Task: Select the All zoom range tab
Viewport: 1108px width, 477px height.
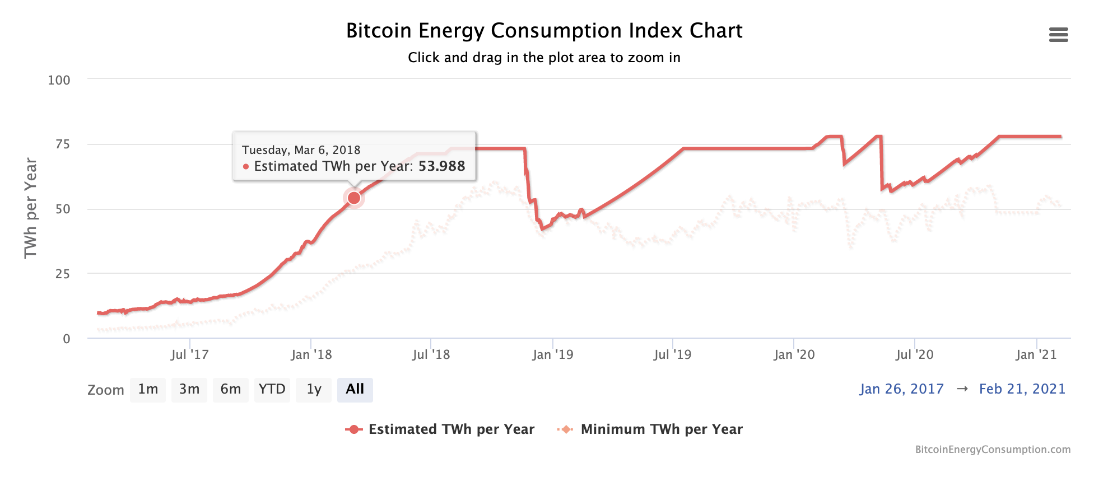Action: (355, 389)
